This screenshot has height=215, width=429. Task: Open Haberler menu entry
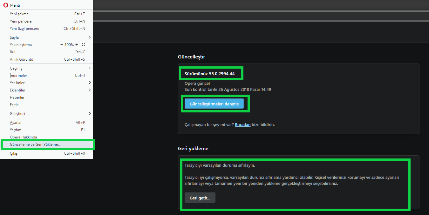pos(46,97)
